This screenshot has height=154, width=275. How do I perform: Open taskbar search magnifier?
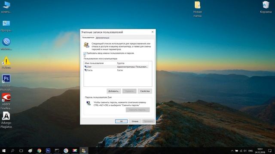point(12,151)
